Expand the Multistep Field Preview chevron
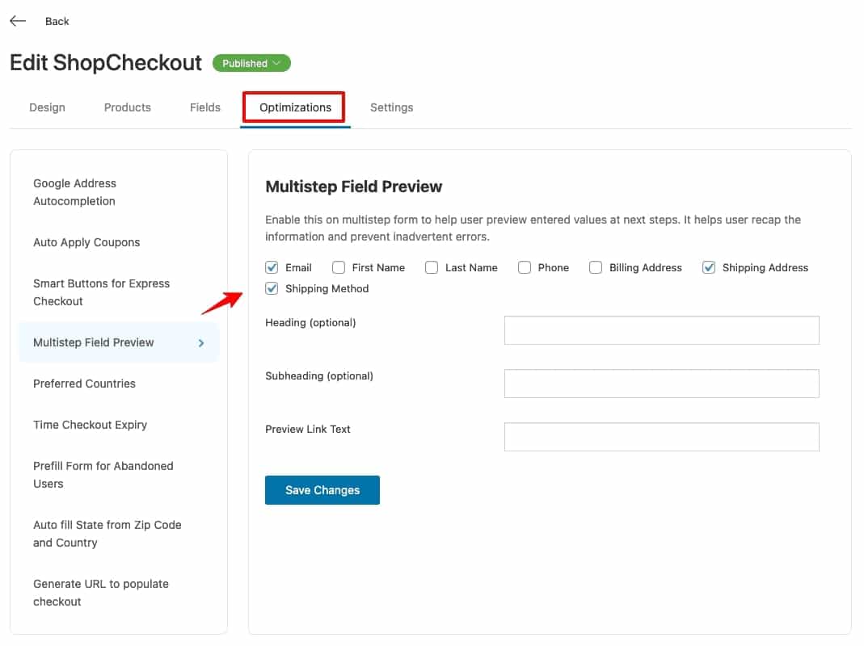Image resolution: width=864 pixels, height=646 pixels. 200,342
